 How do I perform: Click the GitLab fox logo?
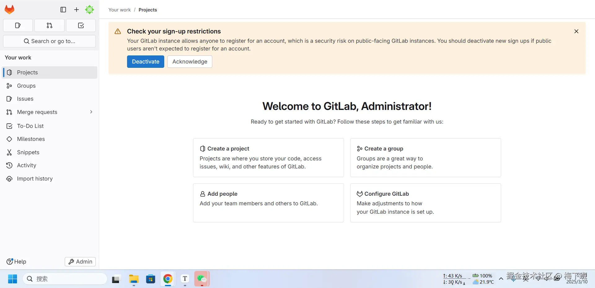pyautogui.click(x=9, y=10)
